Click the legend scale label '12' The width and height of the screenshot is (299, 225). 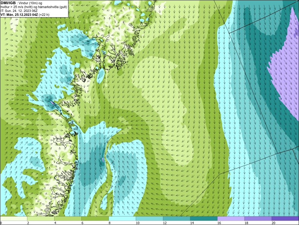point(165,223)
